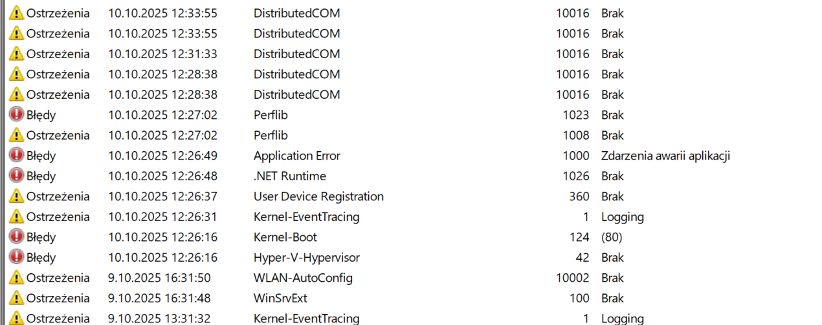Image resolution: width=822 pixels, height=325 pixels.
Task: Click warning icon of DistributedCOM event at 12:31:33
Action: [x=17, y=54]
